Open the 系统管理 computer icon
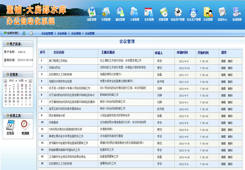Viewport: 245px width, 170px height. (236, 12)
